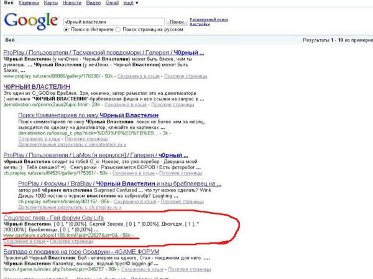
Task: Open the Gmail top navigation link
Action: coord(112,3)
